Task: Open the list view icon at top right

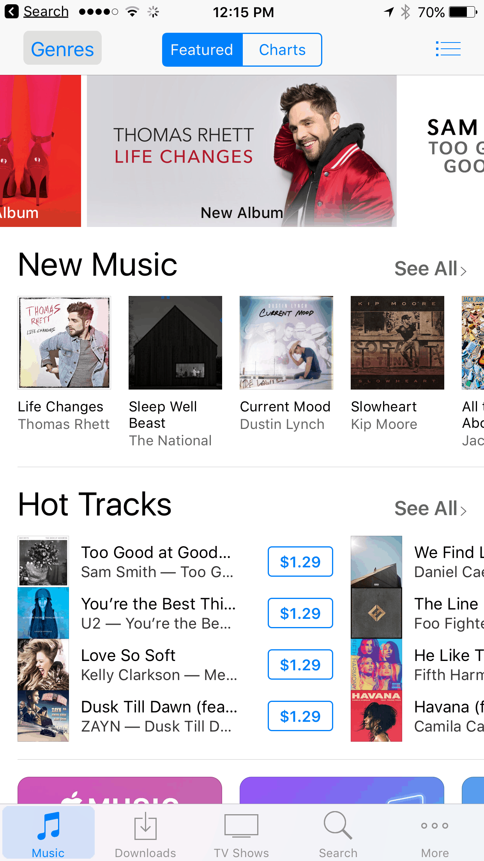Action: pos(448,49)
